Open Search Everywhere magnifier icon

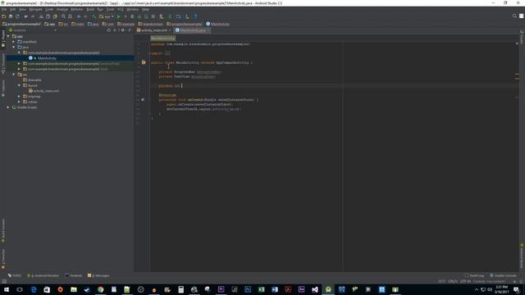click(x=514, y=16)
